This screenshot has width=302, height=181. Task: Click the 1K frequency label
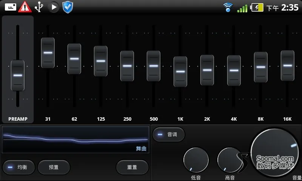(x=180, y=119)
